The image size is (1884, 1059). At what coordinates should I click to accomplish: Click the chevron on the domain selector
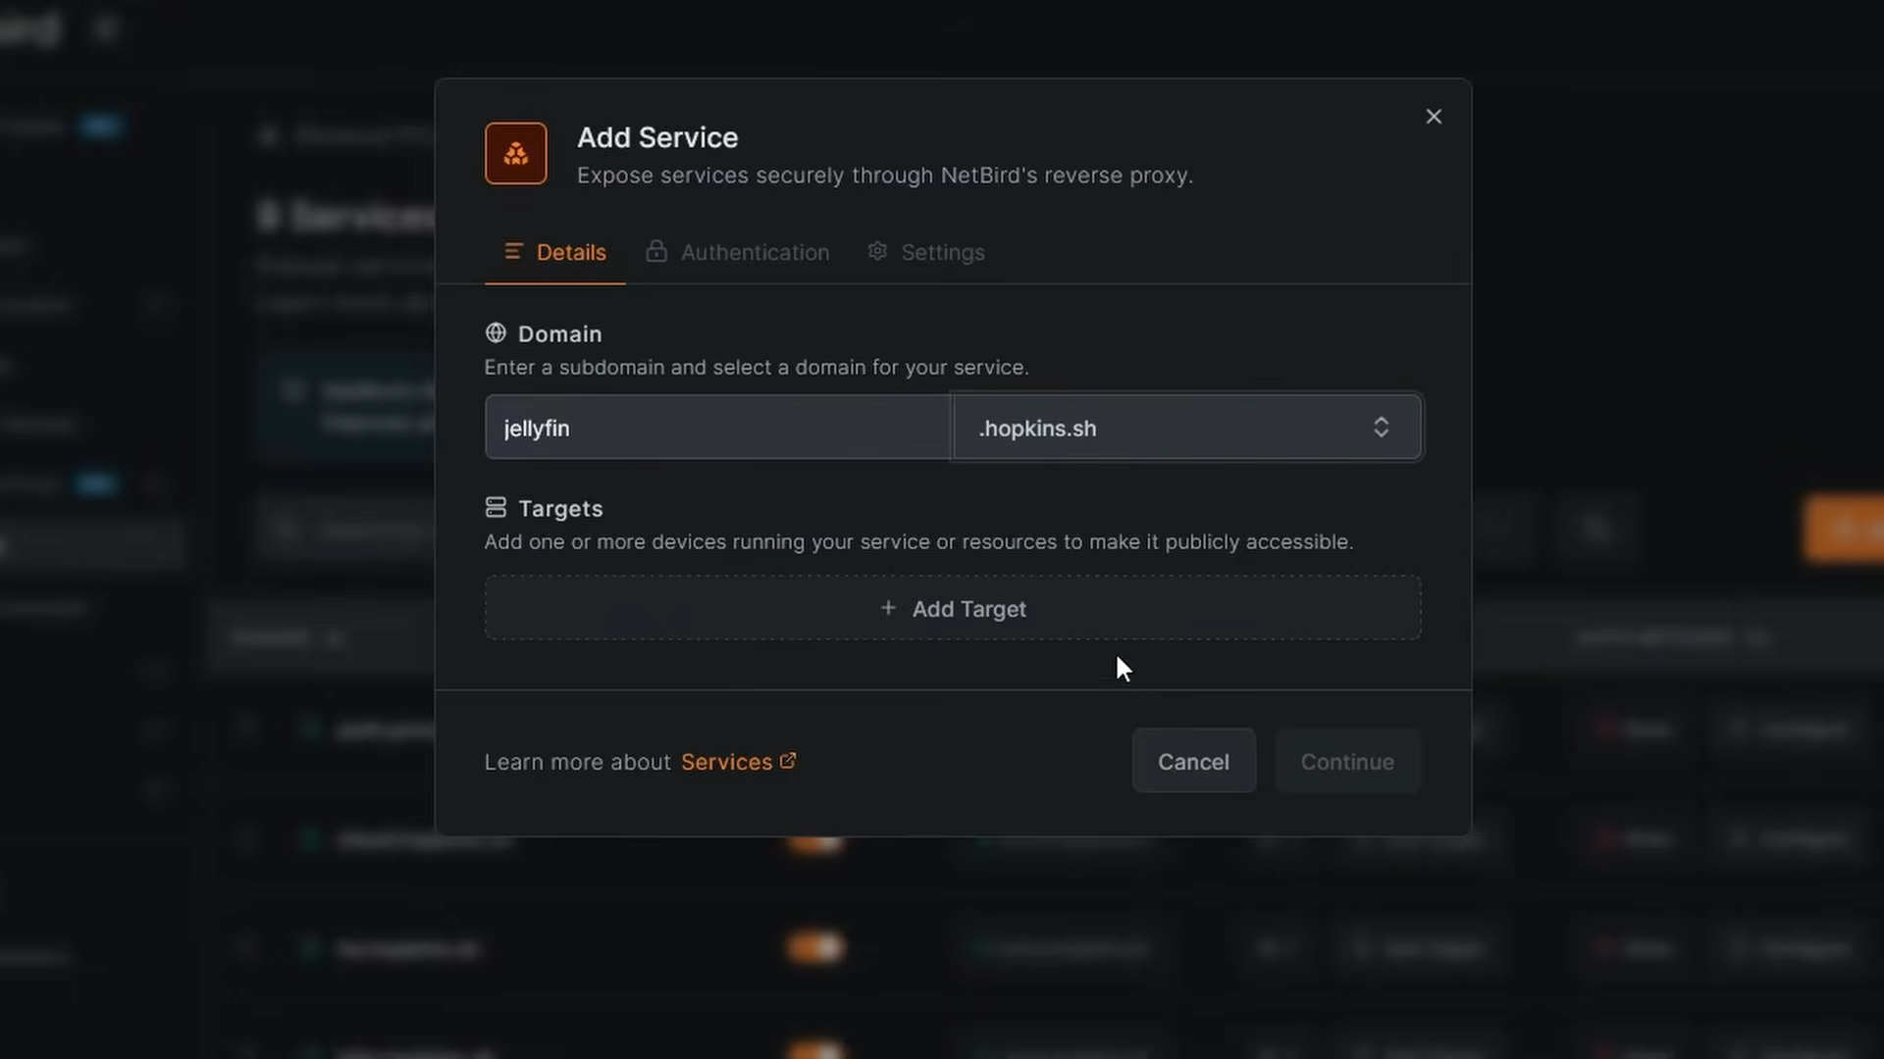tap(1382, 428)
